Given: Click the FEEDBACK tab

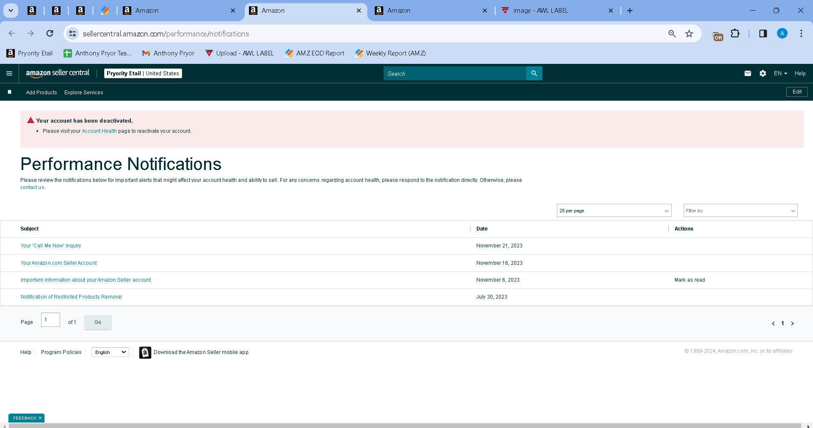Looking at the screenshot, I should (x=25, y=418).
